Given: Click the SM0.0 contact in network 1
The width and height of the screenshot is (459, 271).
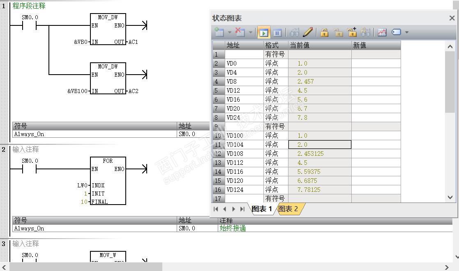Looking at the screenshot, I should 30,26.
